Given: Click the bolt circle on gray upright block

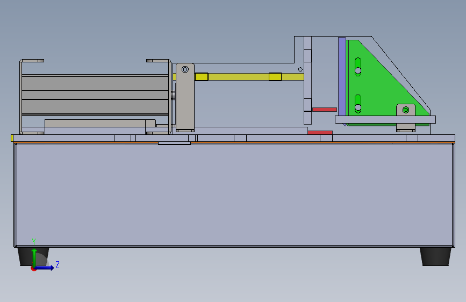Looking at the screenshot, I should tap(185, 69).
